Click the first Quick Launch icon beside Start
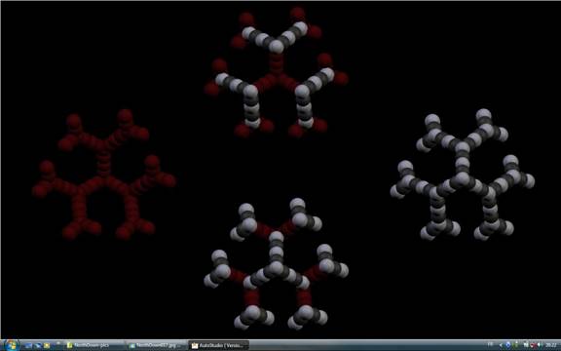 point(28,345)
